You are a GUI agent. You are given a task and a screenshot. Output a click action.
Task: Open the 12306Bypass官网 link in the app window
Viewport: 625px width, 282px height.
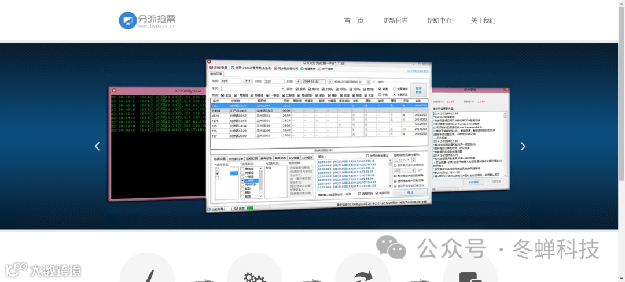click(x=418, y=71)
